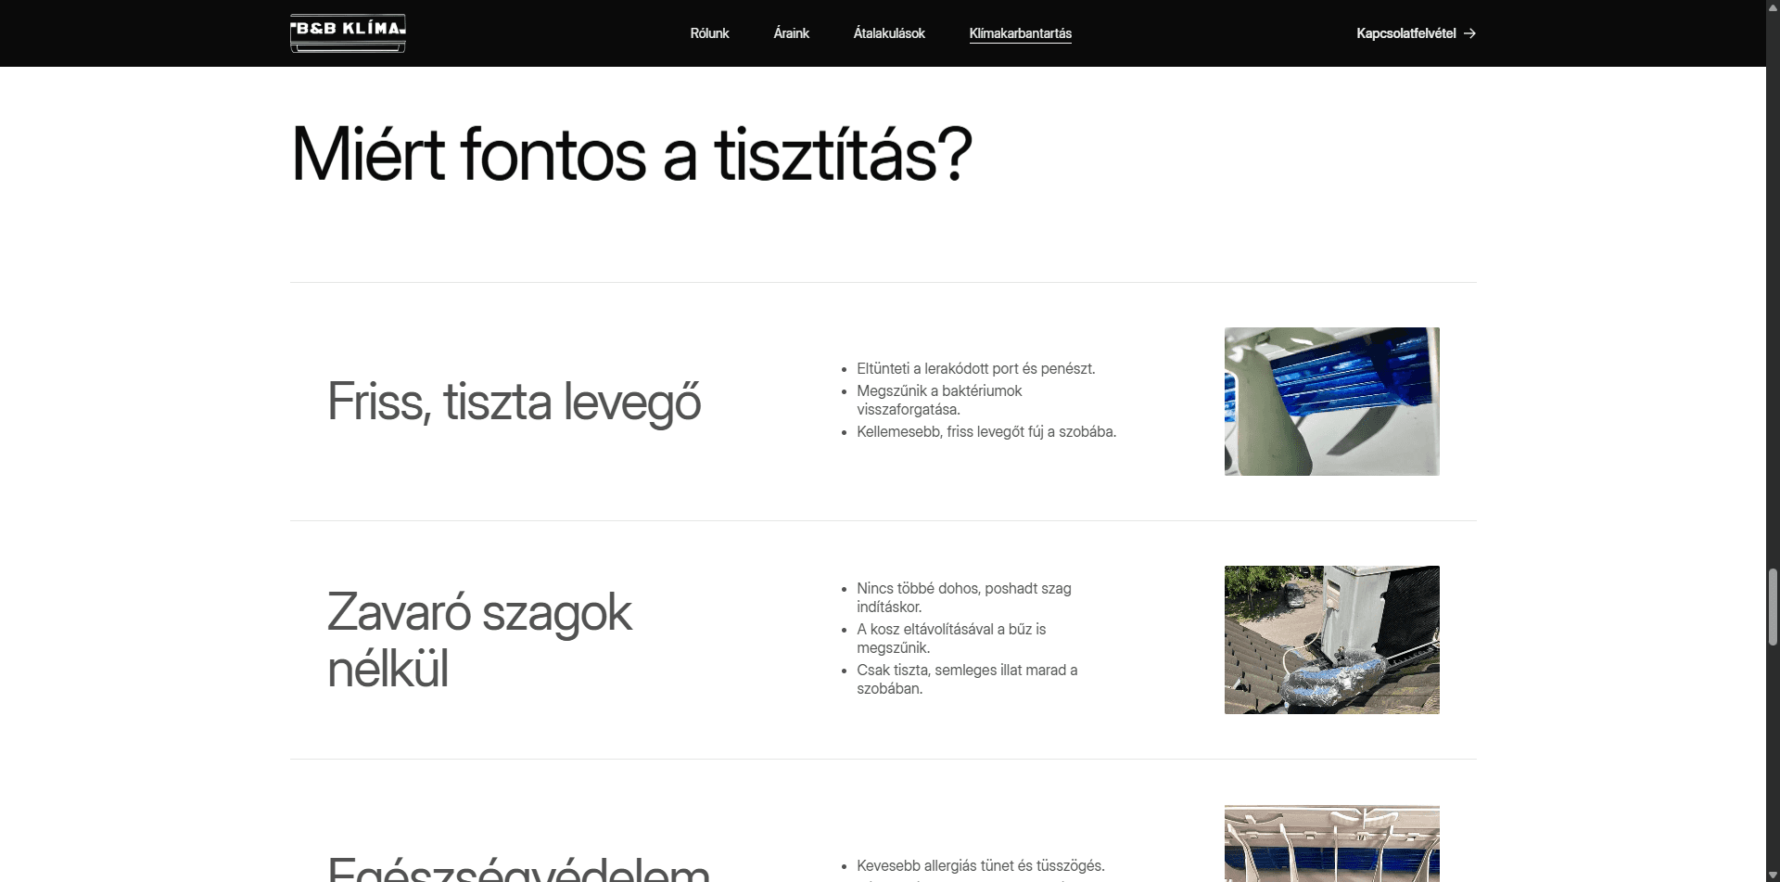Open the Átalakulások page
The height and width of the screenshot is (882, 1780).
coord(889,33)
